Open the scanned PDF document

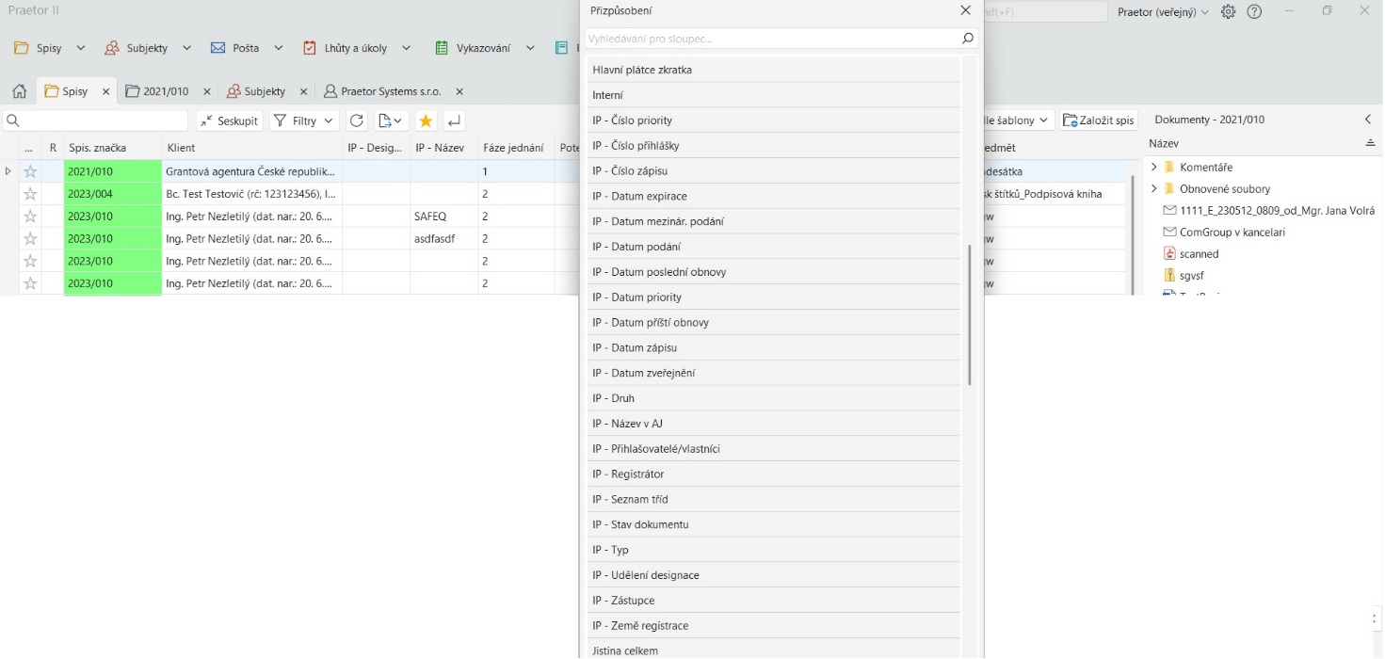pos(1199,253)
